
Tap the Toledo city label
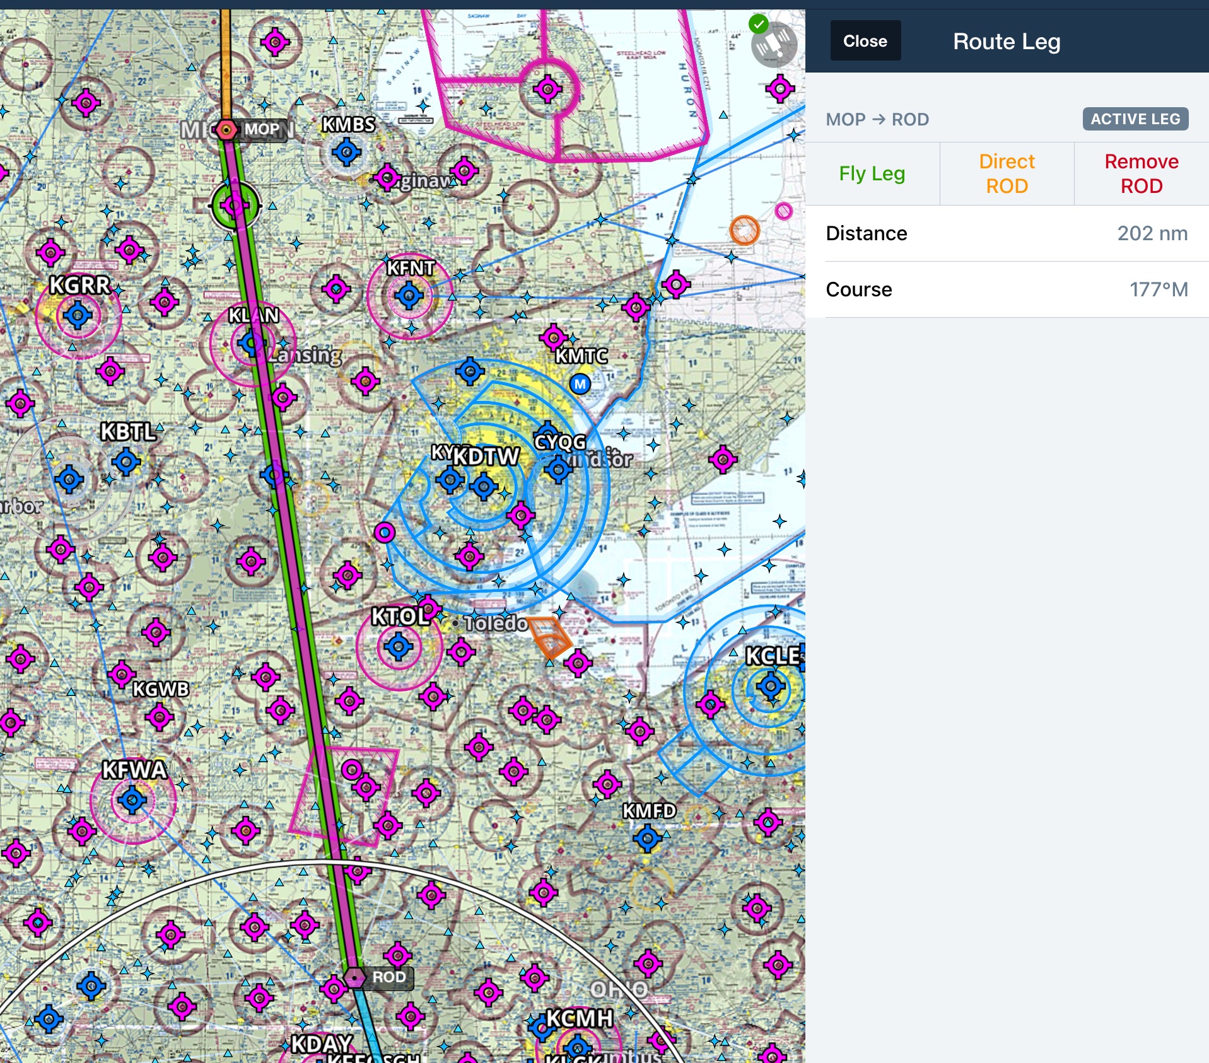pyautogui.click(x=496, y=623)
